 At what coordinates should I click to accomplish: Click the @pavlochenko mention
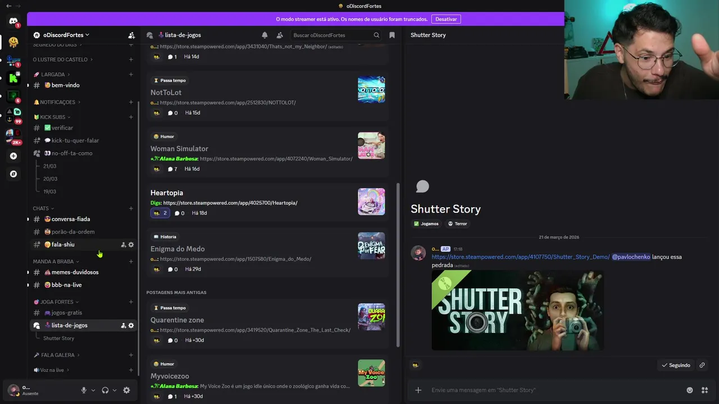pos(631,257)
